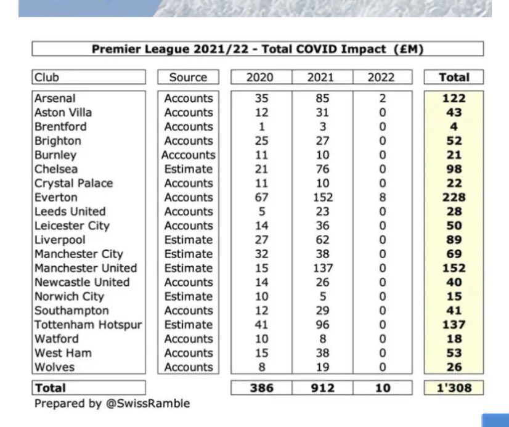This screenshot has width=509, height=427.
Task: Select the overall total 1'308 cell
Action: pyautogui.click(x=455, y=388)
